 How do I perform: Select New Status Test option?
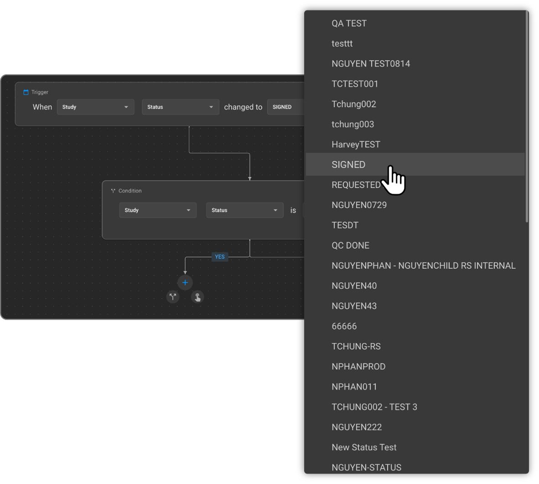tap(364, 447)
